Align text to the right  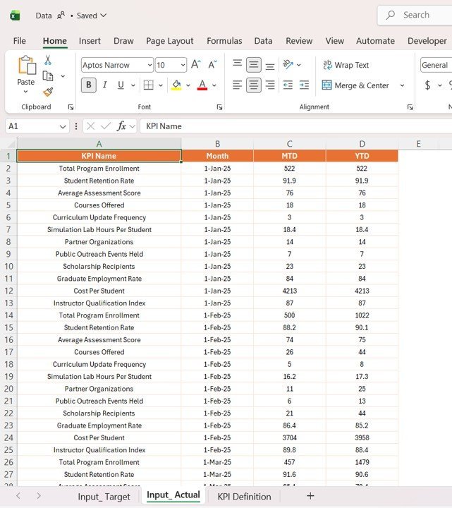270,85
